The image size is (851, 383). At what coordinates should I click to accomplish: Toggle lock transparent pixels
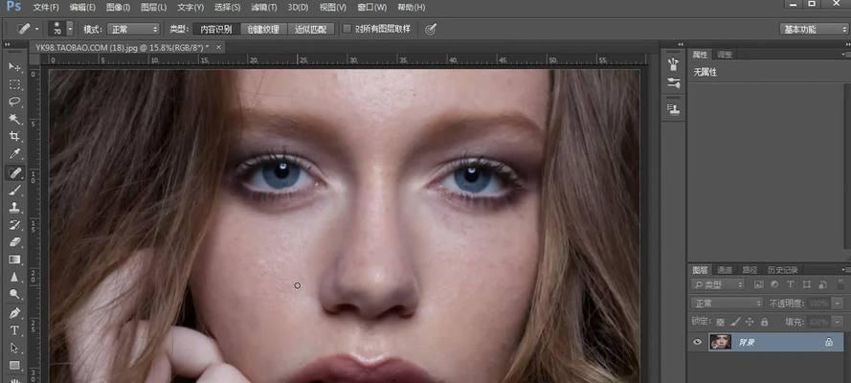[720, 322]
